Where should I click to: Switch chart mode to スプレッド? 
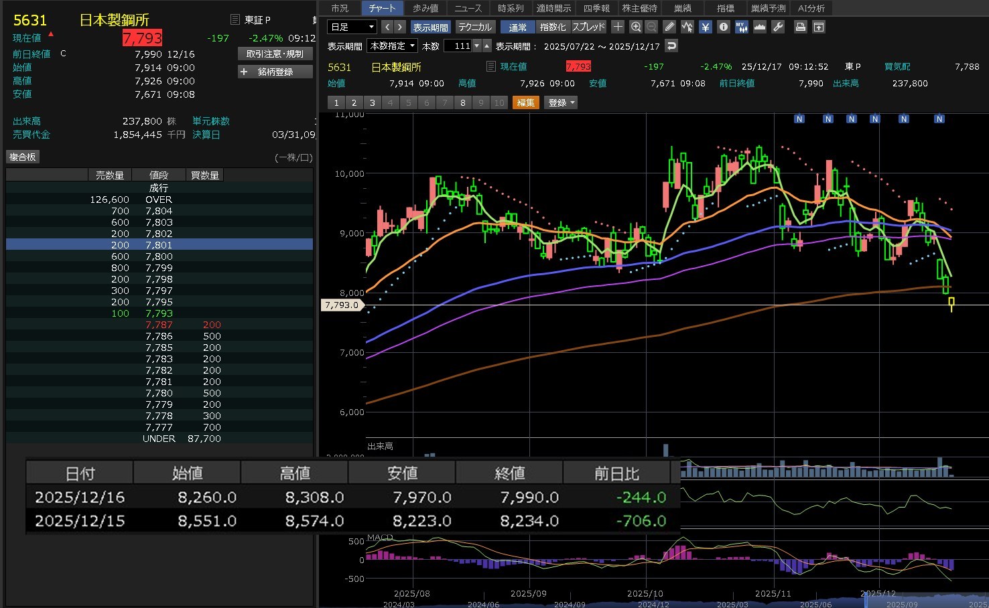pyautogui.click(x=588, y=27)
